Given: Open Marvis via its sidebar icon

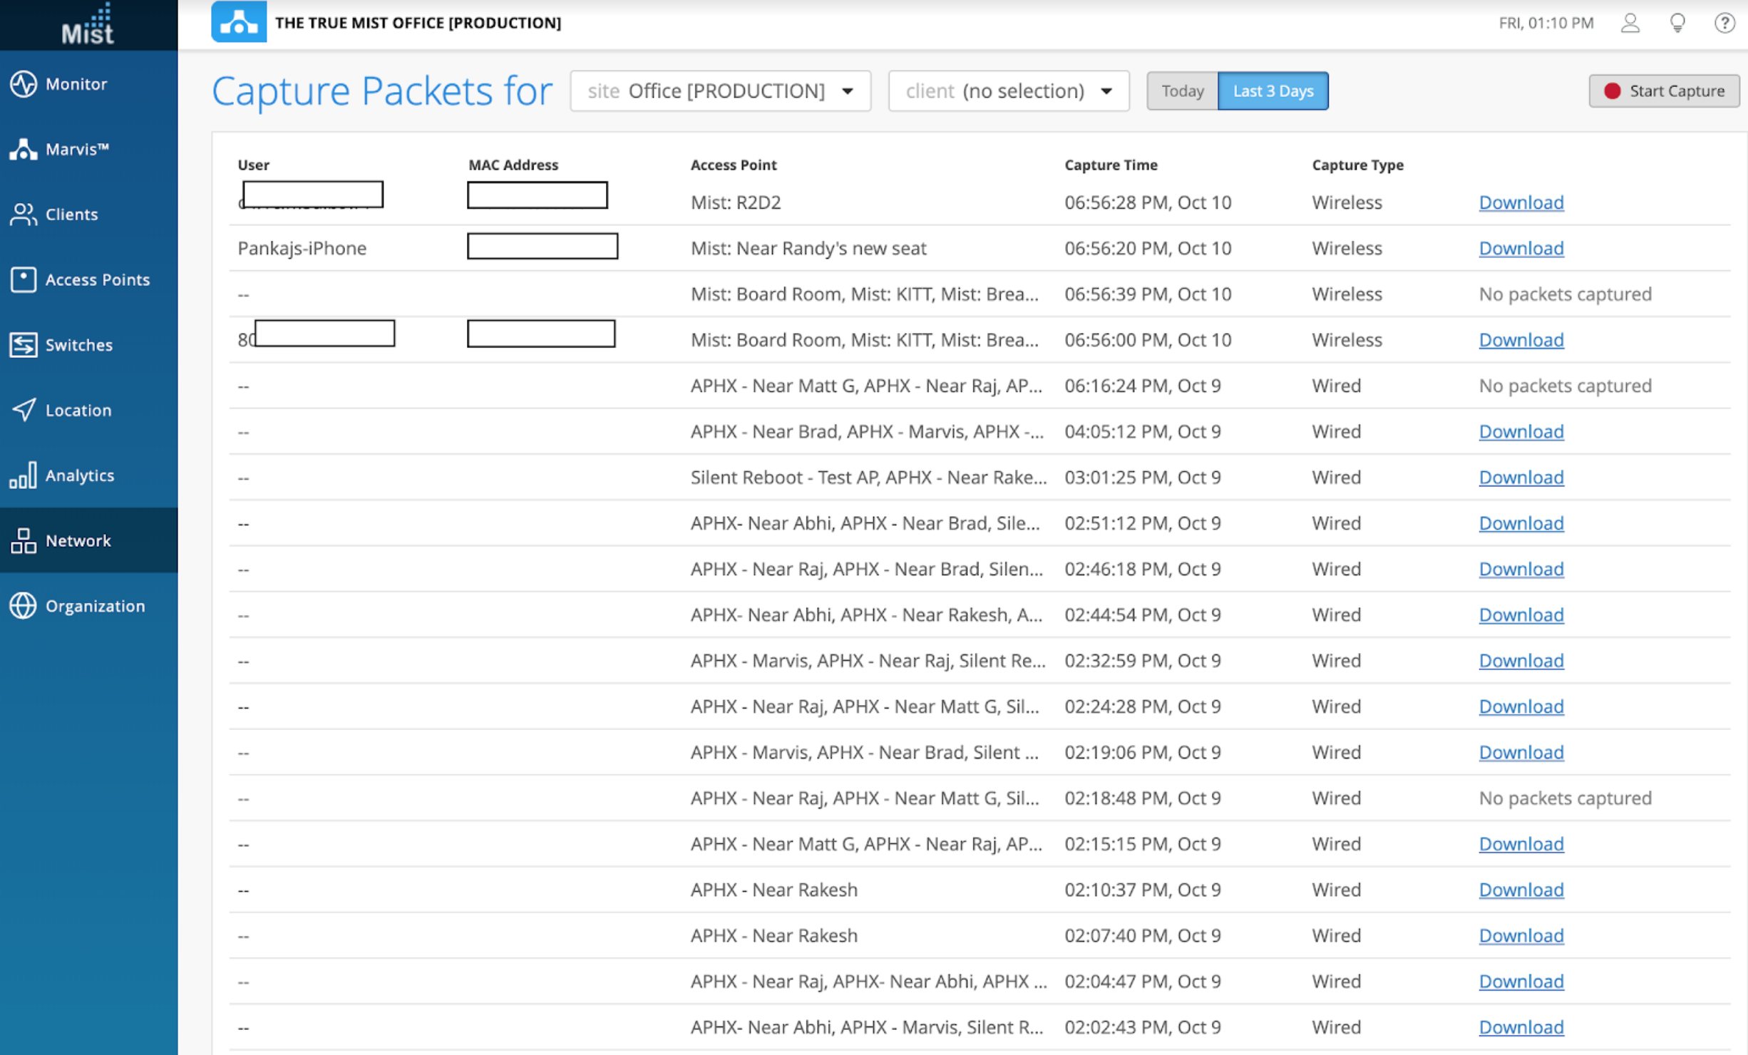Looking at the screenshot, I should coord(23,149).
